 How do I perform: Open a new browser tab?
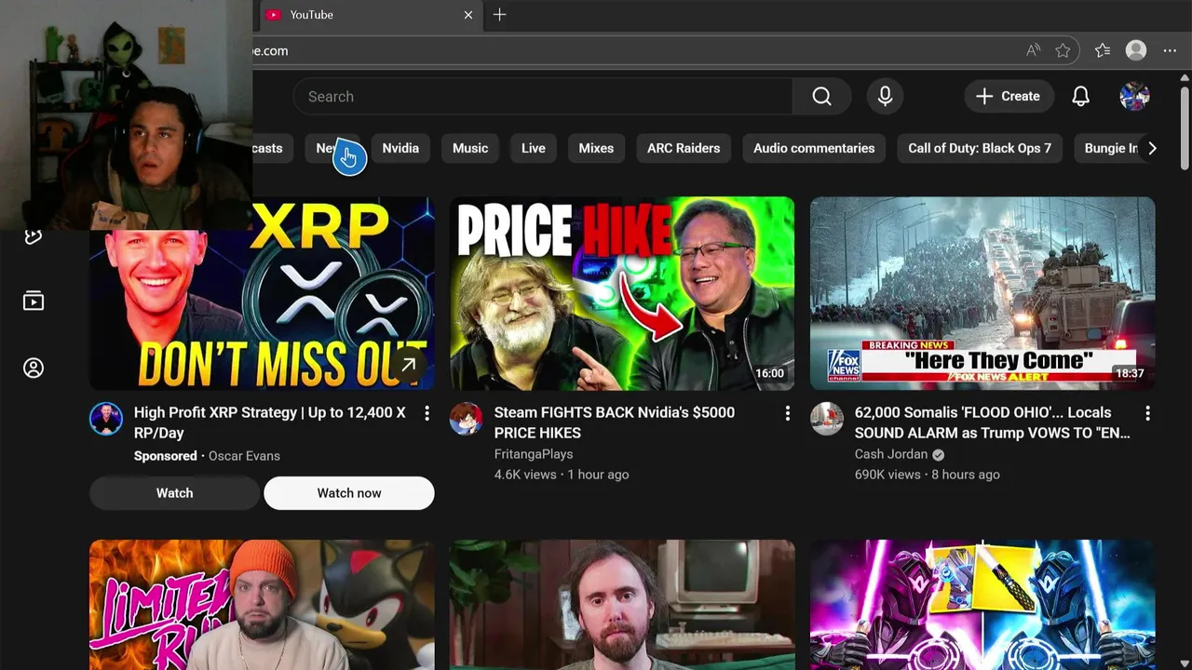tap(499, 15)
